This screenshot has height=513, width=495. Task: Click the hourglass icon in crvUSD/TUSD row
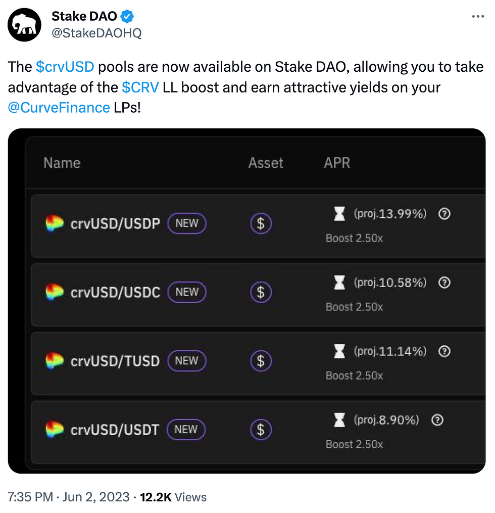(x=339, y=351)
